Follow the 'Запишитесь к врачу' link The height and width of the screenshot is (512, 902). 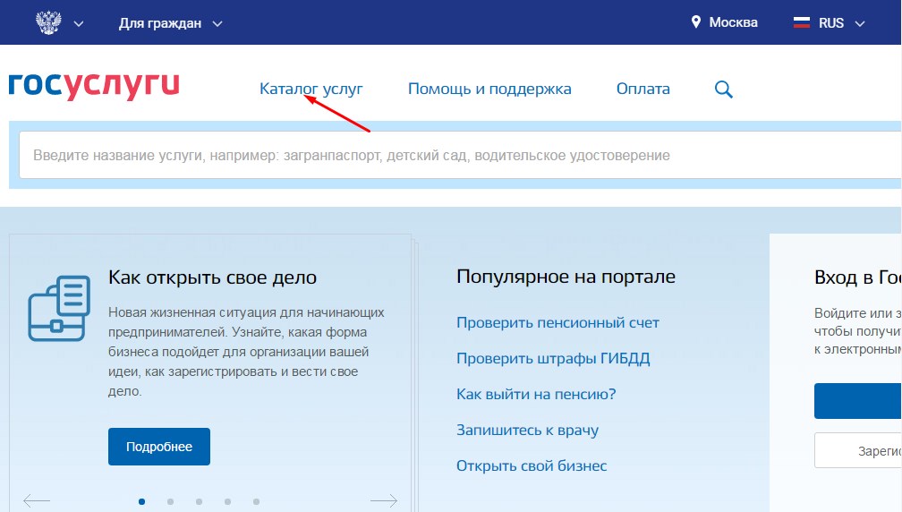[x=527, y=430]
